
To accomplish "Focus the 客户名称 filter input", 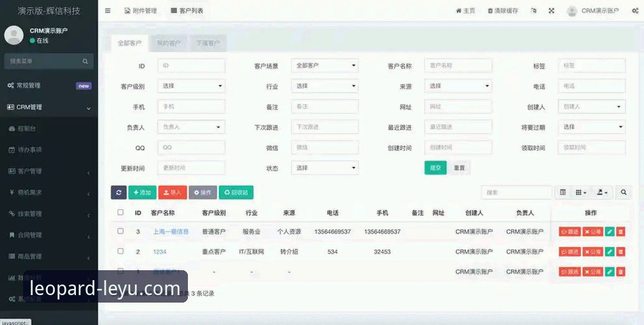I will tap(458, 65).
